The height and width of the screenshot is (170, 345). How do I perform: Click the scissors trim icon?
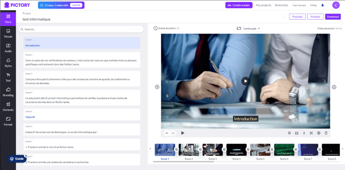tap(311, 133)
